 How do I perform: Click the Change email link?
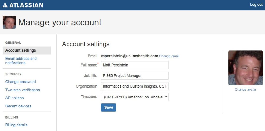point(169,56)
